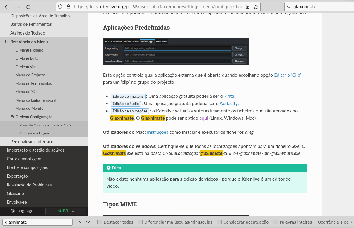This screenshot has width=354, height=228.
Task: Enable the Considerar acentuação checkbox
Action: click(219, 222)
